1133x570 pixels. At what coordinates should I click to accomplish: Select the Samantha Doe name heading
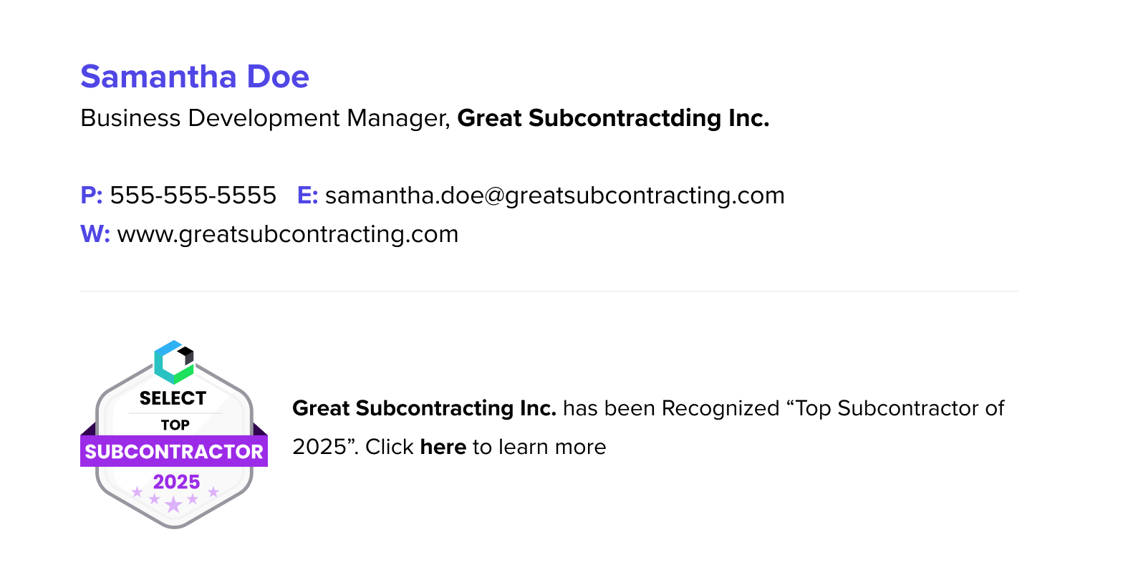pos(195,77)
